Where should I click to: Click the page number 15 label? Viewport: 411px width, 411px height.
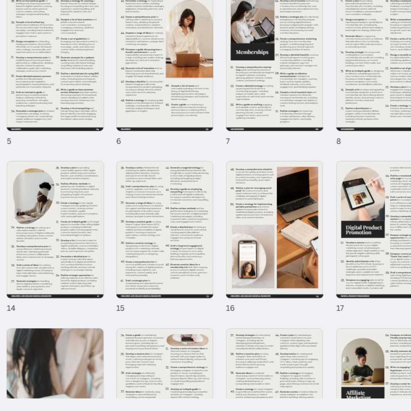(120, 308)
